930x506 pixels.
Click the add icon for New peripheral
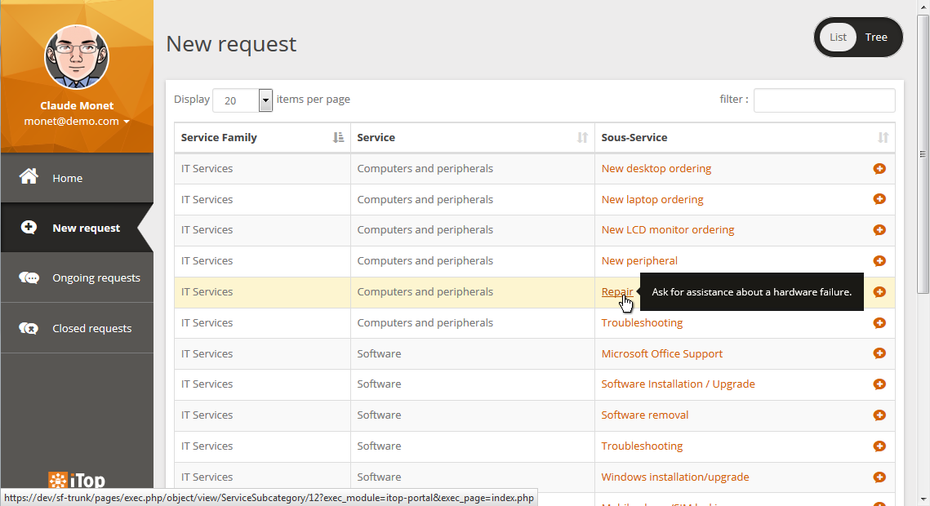[x=879, y=261]
